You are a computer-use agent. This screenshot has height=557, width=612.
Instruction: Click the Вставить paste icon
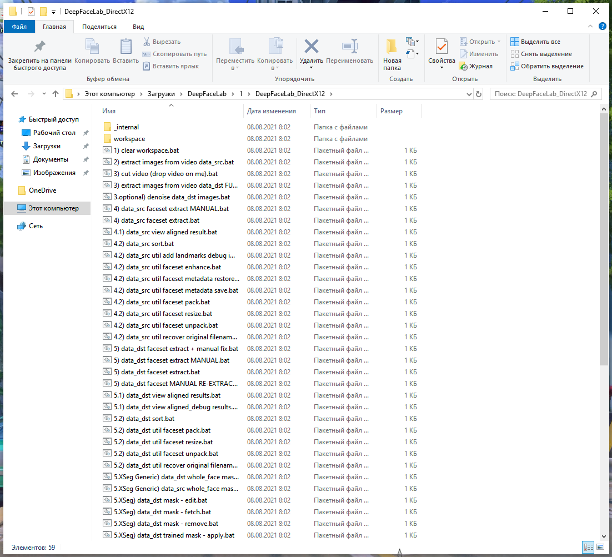click(126, 47)
